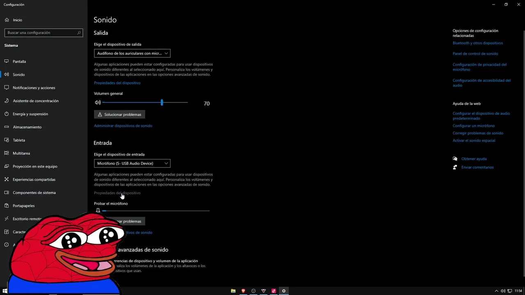Viewport: 525px width, 295px height.
Task: Click the Experiencias compartidas icon
Action: click(x=7, y=179)
